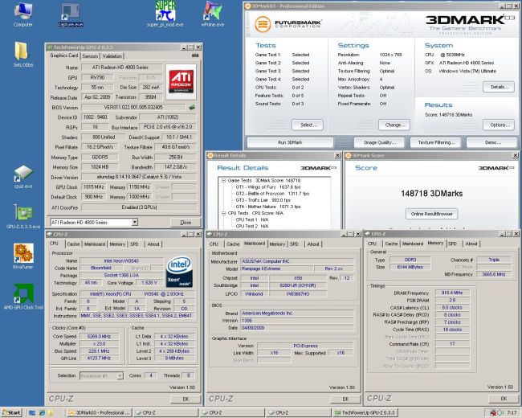Open the wPrime.exe desktop icon

212,14
